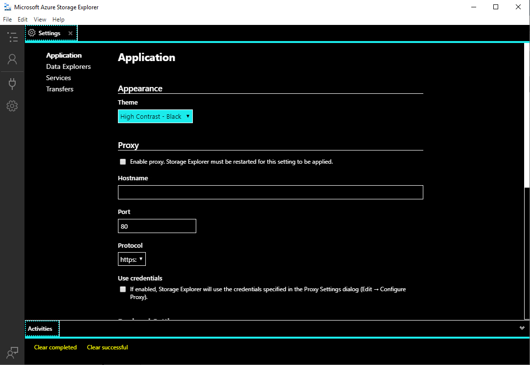Go to Transfers settings
Viewport: 530px width, 365px height.
60,89
